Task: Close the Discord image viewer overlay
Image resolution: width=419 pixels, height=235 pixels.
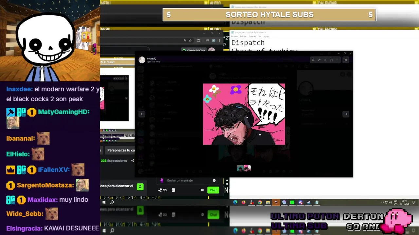Action: pyautogui.click(x=346, y=60)
